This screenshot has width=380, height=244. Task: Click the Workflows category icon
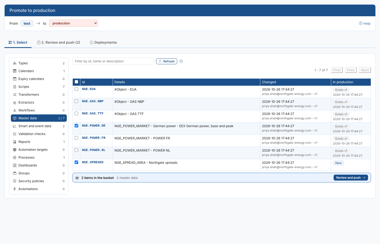pos(15,110)
